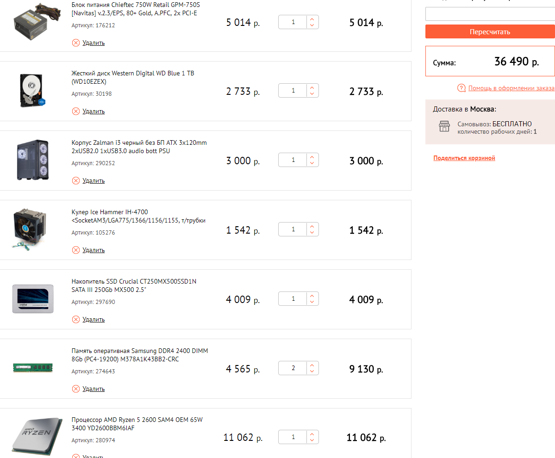The image size is (555, 458).
Task: Click the Crucial SSD quantity field
Action: click(x=293, y=299)
